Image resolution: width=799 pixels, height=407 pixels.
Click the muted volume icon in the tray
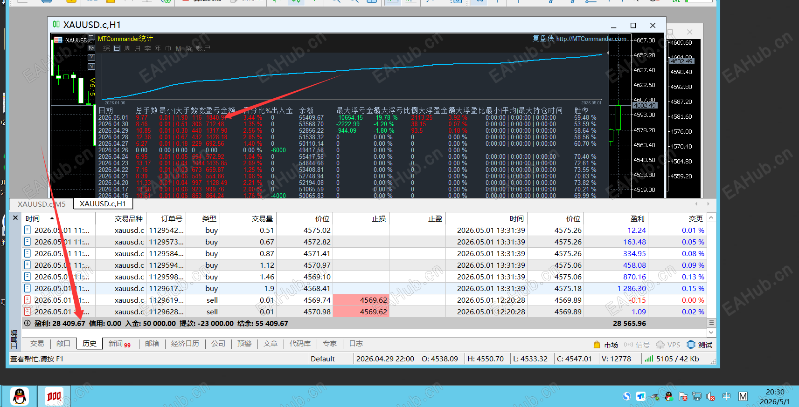point(711,396)
